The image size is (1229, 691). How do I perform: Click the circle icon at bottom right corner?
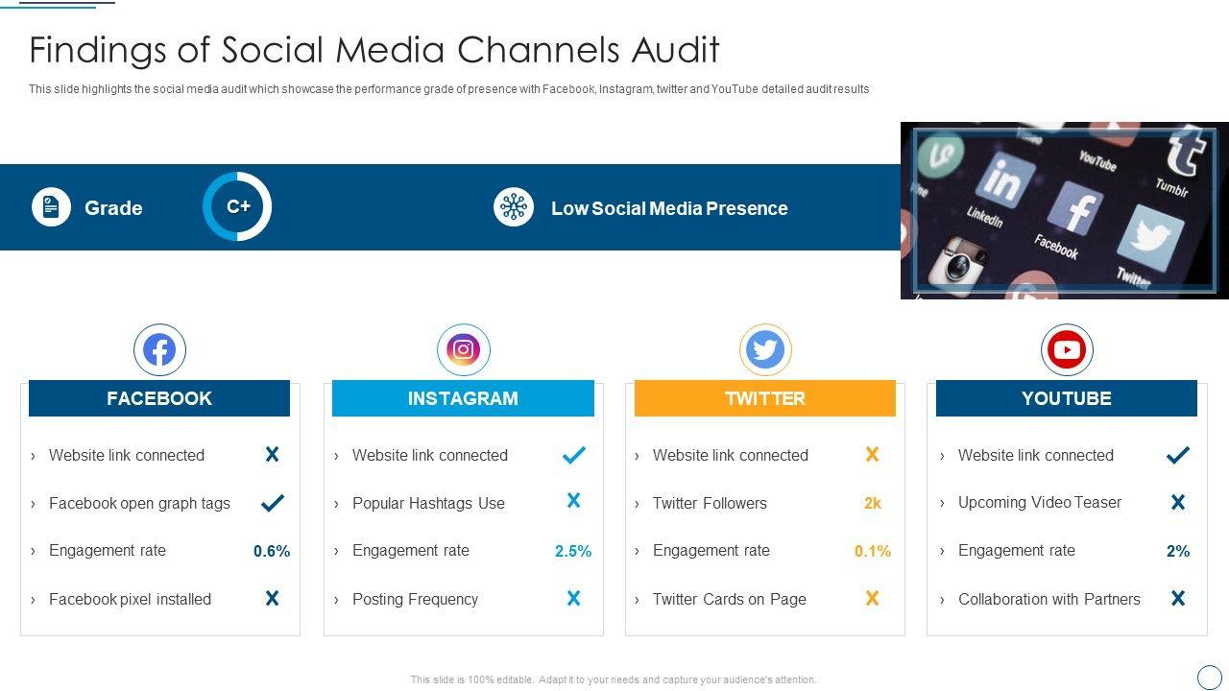coord(1209,676)
